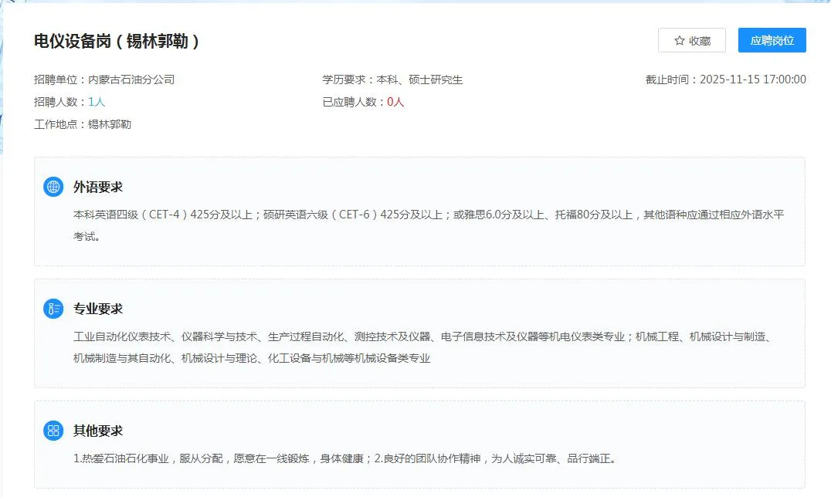Click the grid icon for 其他要求

coord(53,431)
